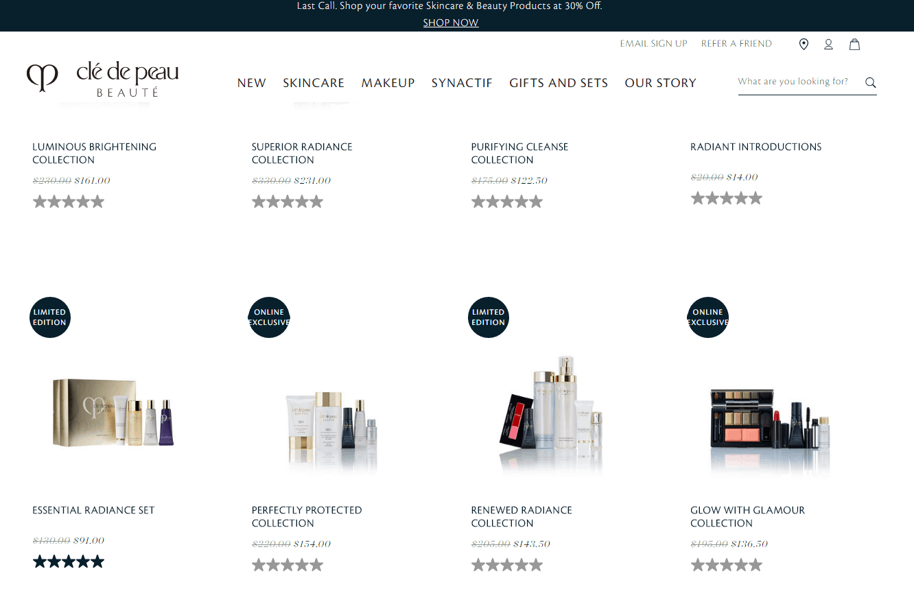Screen dimensions: 914x604
Task: Open Essential Radiance Set product title
Action: tap(93, 510)
